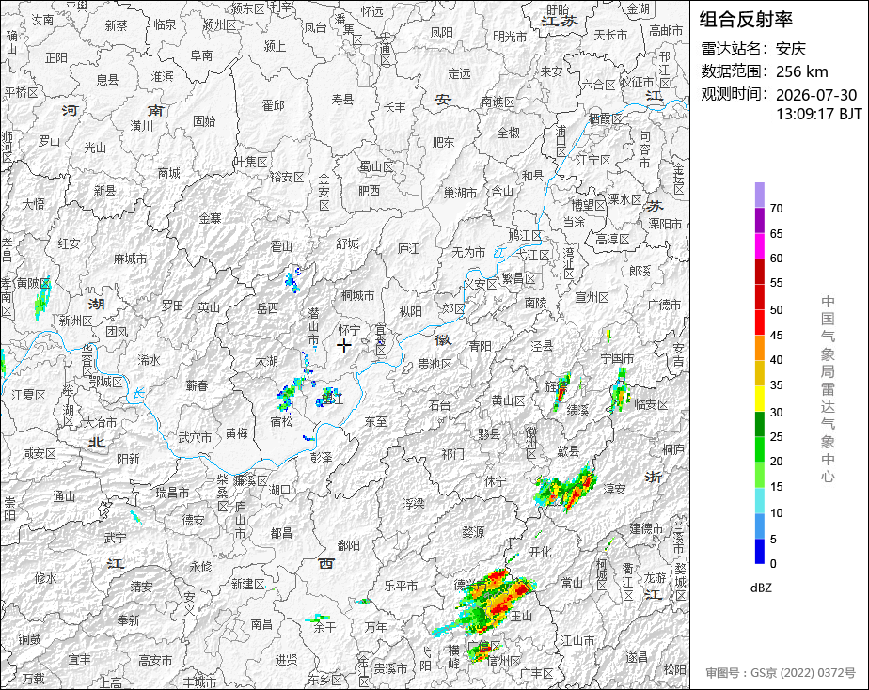The height and width of the screenshot is (690, 869).
Task: Click the 浮梁 map label
Action: [x=414, y=503]
